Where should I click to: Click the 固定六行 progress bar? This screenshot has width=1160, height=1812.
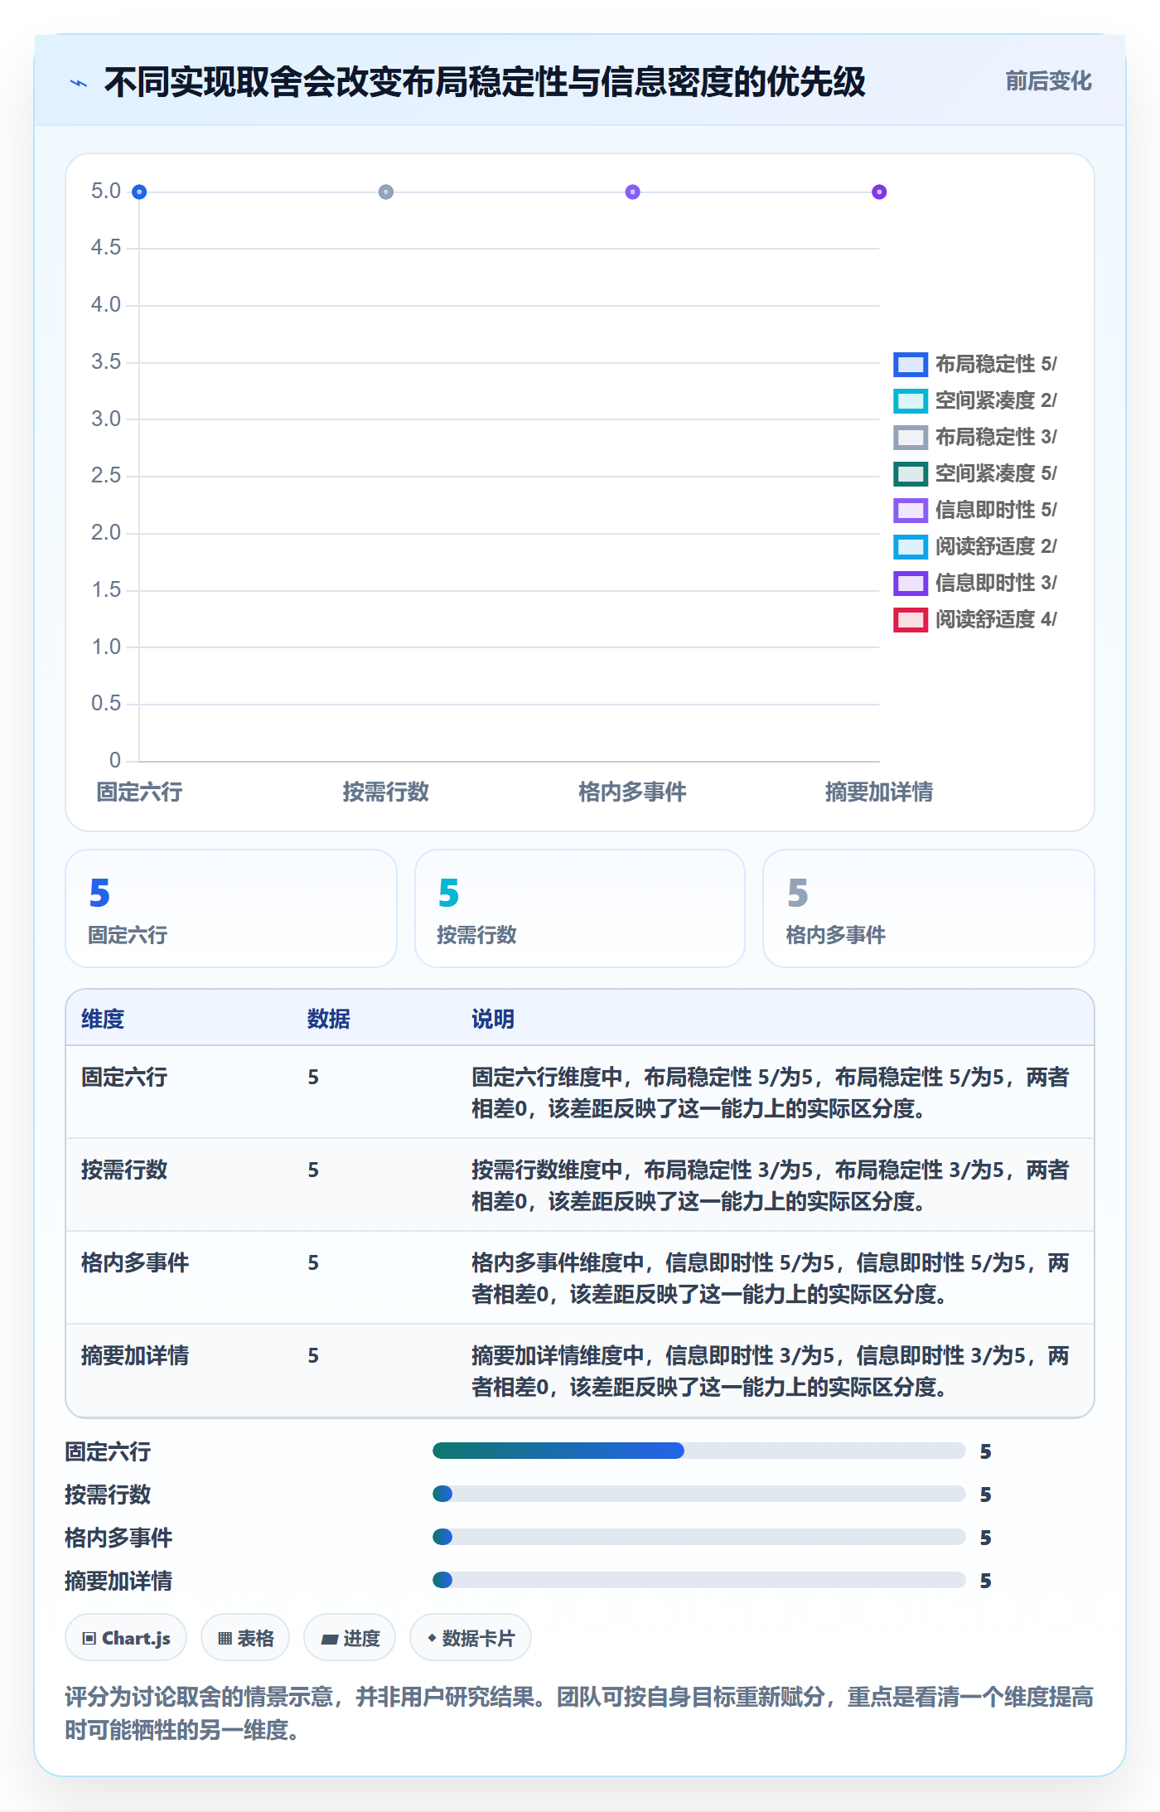699,1451
